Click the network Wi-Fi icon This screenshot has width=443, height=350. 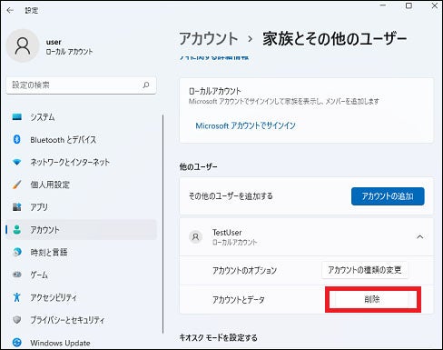17,162
